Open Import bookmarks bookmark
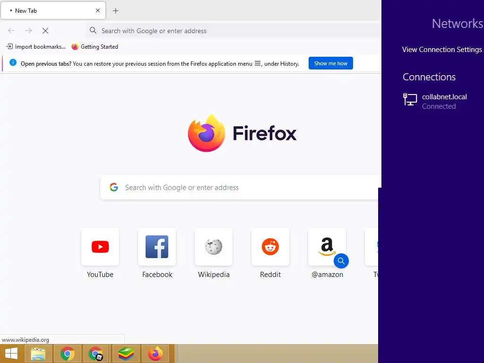The height and width of the screenshot is (363, 484). point(36,47)
